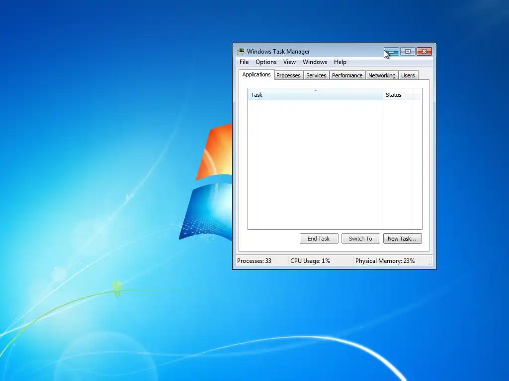Click the Task Manager title bar icon
The height and width of the screenshot is (381, 509).
point(241,52)
